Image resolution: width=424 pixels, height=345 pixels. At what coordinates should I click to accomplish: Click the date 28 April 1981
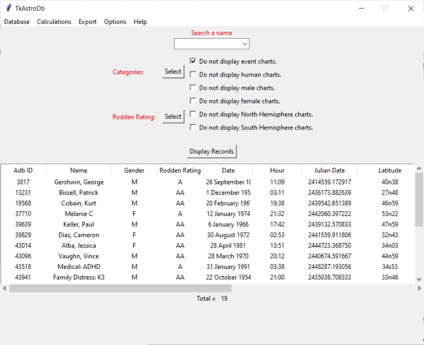point(228,245)
